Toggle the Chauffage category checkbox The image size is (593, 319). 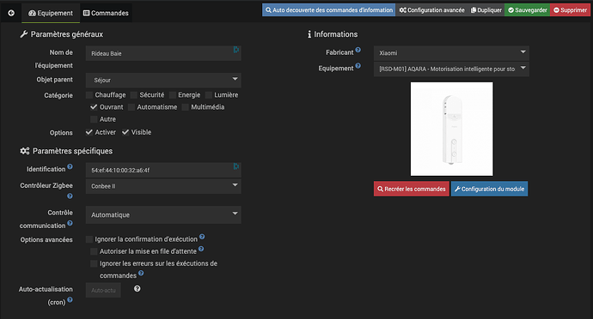pyautogui.click(x=89, y=95)
